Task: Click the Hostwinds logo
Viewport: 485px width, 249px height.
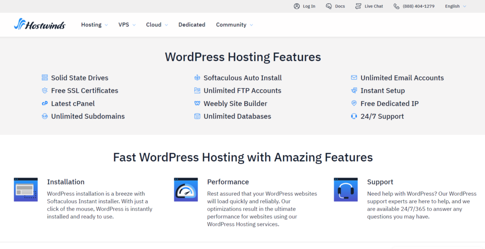Action: 40,24
